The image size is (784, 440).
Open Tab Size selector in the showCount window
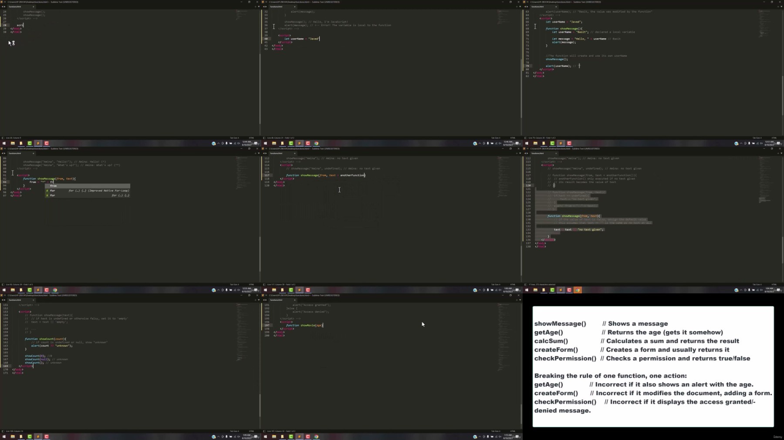[234, 431]
